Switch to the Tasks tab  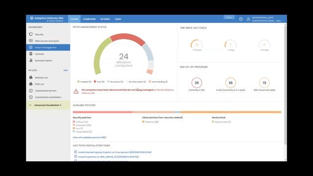pos(118,19)
